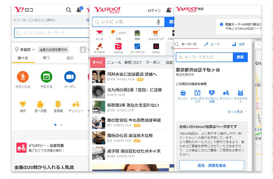Open headline 塀倒壊2年 あなたを忘れない
The width and height of the screenshot is (273, 179).
tap(133, 105)
